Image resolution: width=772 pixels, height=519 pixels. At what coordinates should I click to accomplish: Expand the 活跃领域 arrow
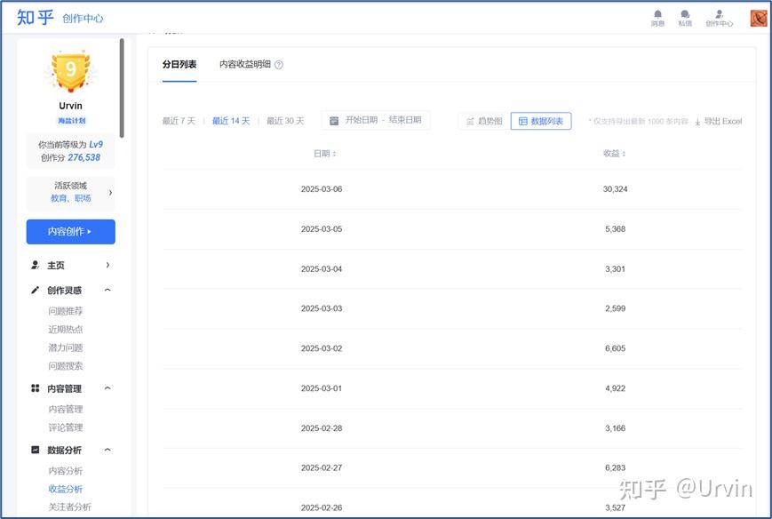tap(110, 193)
